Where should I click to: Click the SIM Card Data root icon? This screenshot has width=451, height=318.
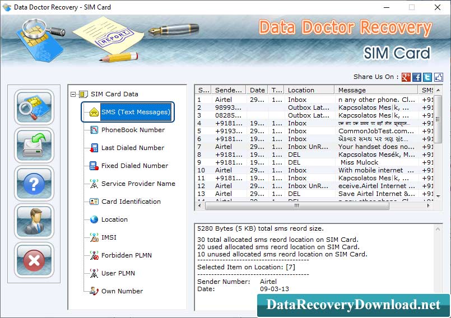point(83,94)
